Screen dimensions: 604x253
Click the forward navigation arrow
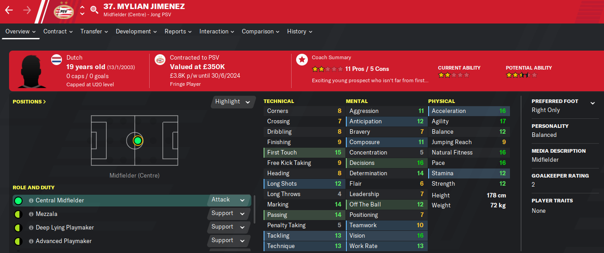click(27, 10)
